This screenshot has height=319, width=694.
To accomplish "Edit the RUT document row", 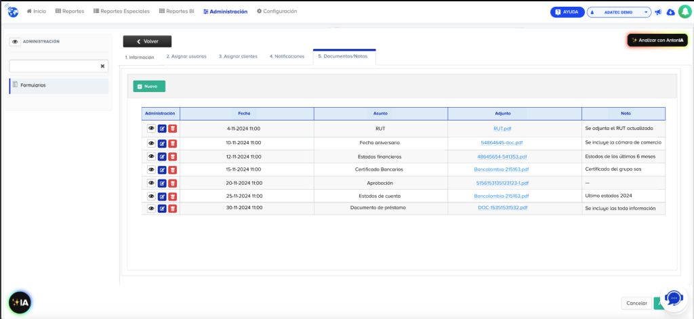I will click(x=162, y=128).
